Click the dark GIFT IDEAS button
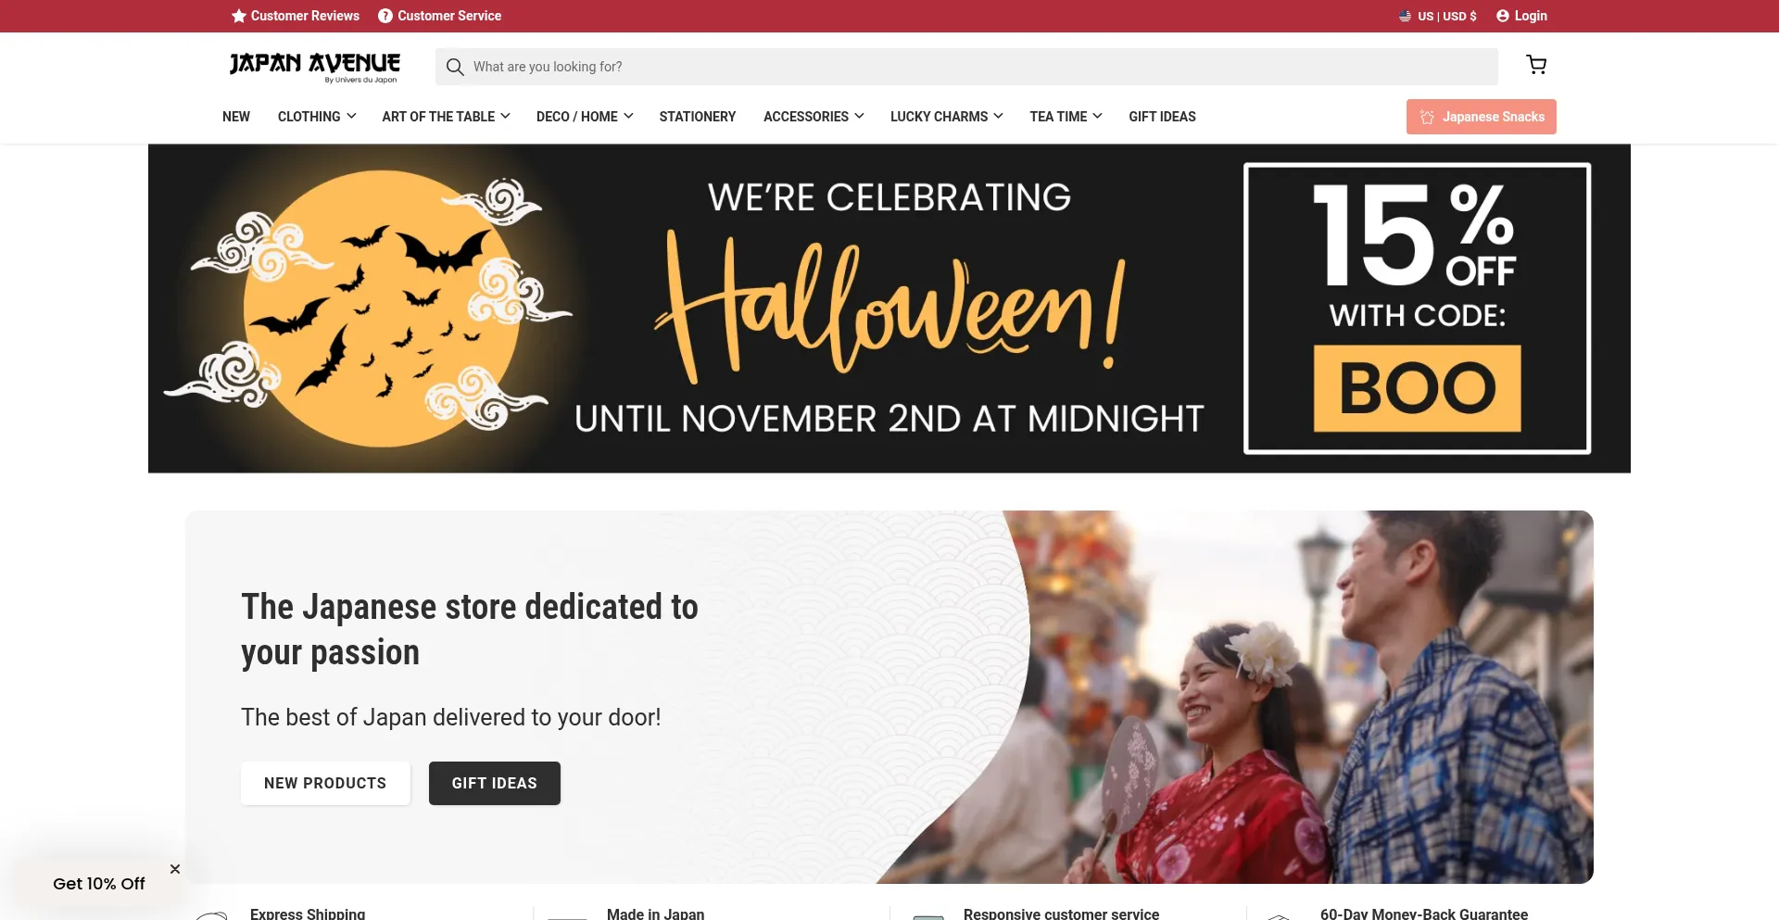 coord(495,783)
